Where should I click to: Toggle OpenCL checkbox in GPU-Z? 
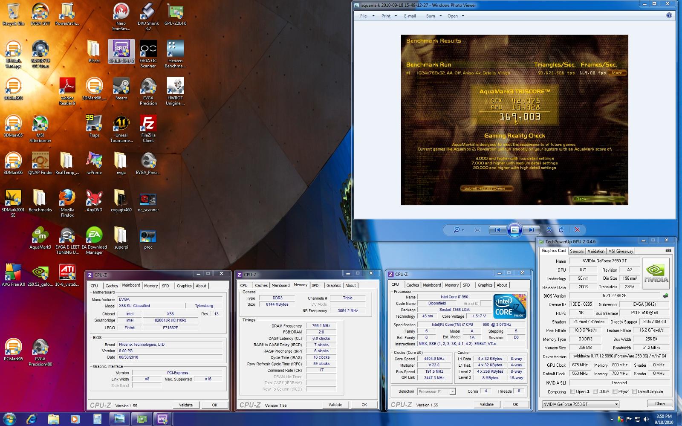572,391
